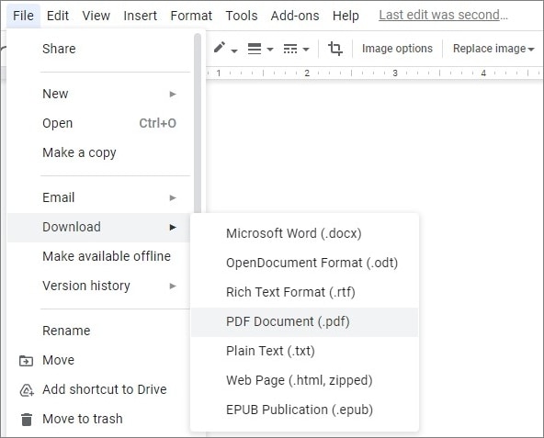Click the border dash style icon
The height and width of the screenshot is (438, 544).
(290, 49)
